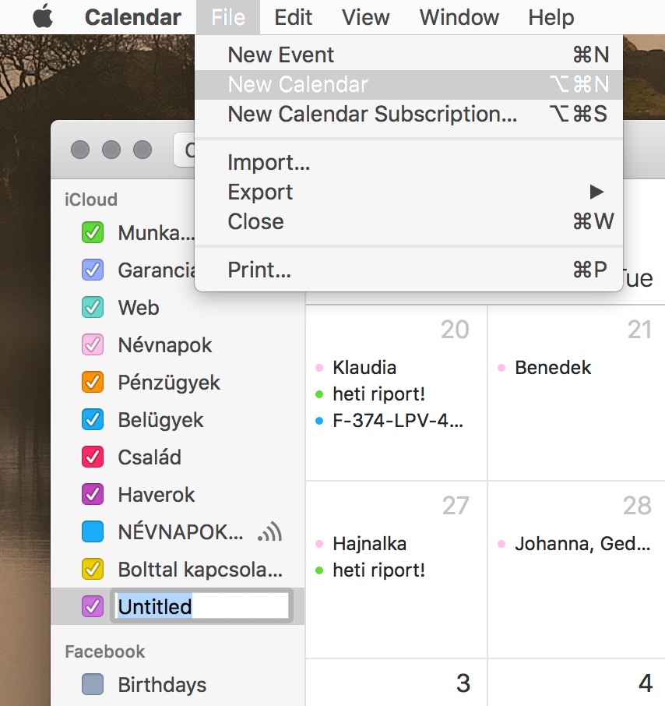
Task: Open the Calendar application menu
Action: (x=133, y=17)
